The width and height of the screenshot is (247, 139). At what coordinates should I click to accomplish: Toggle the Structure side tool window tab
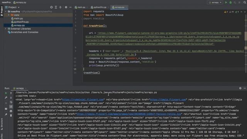pyautogui.click(x=2, y=124)
